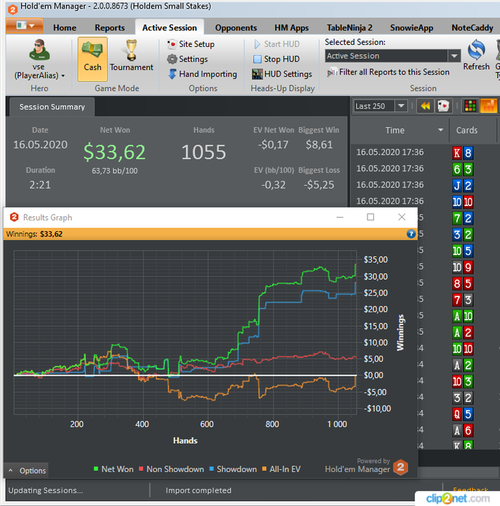Minimize the Results Graph window
This screenshot has height=506, width=500.
[340, 217]
